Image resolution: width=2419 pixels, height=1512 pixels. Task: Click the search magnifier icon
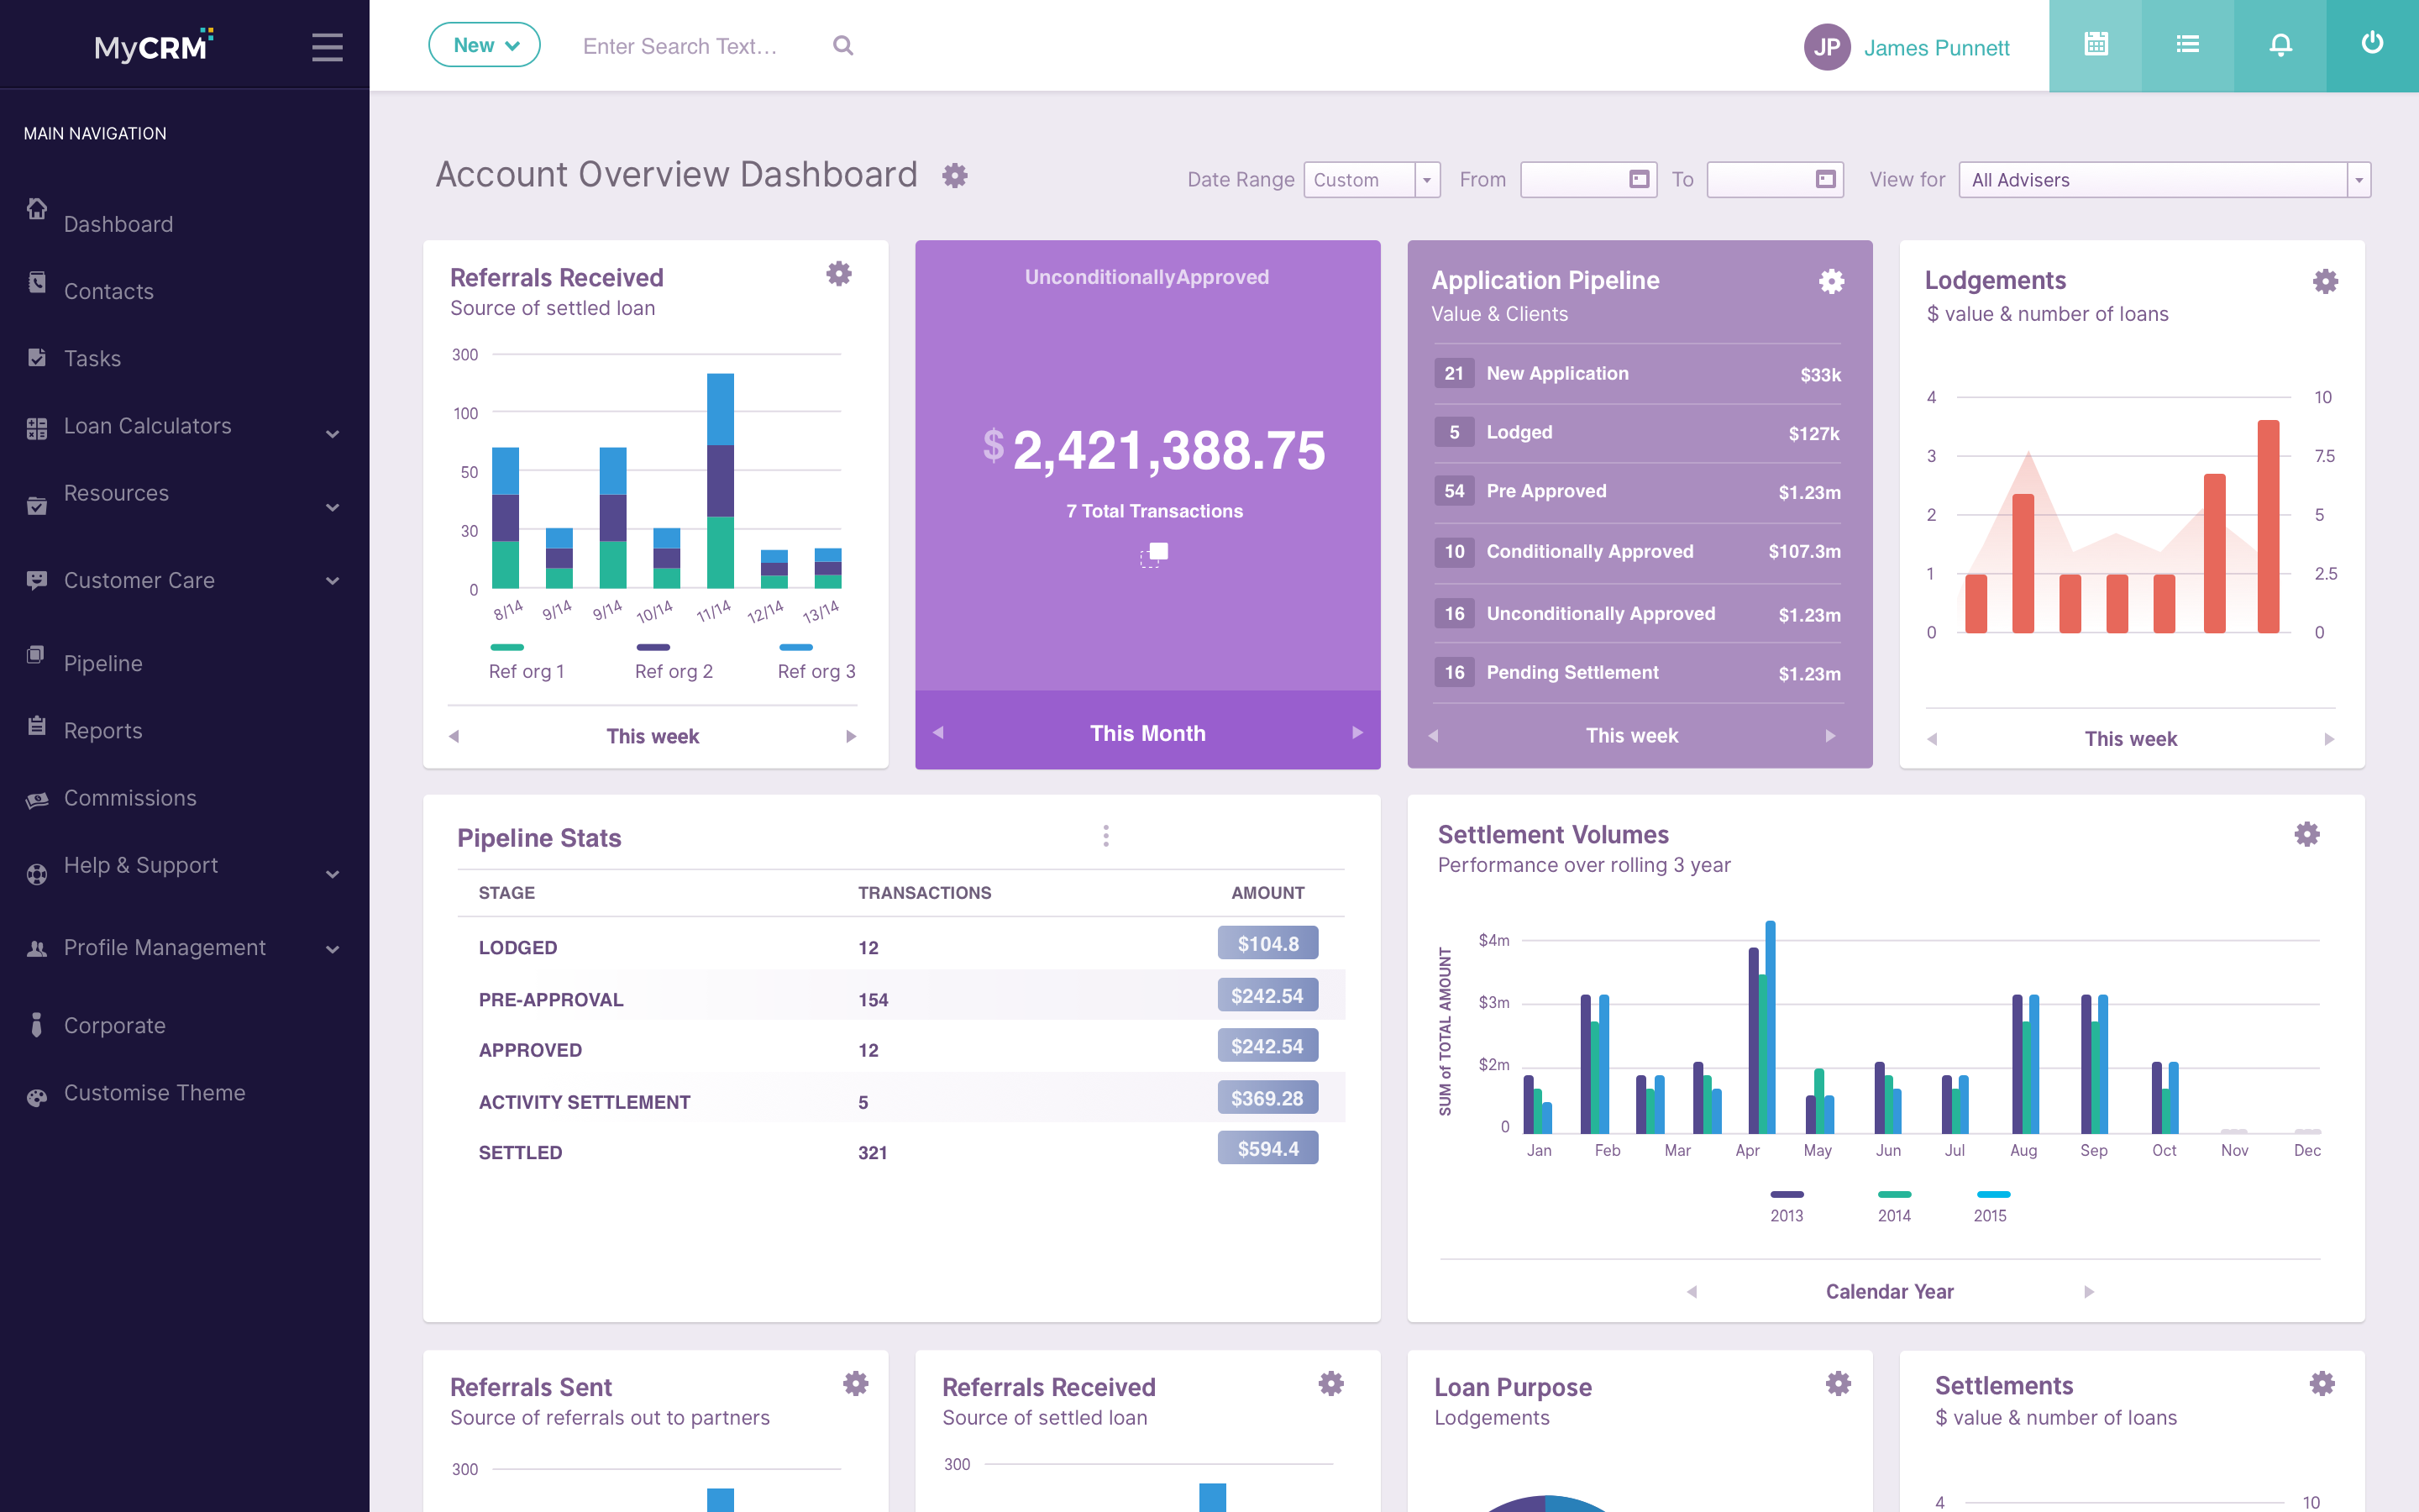tap(842, 46)
